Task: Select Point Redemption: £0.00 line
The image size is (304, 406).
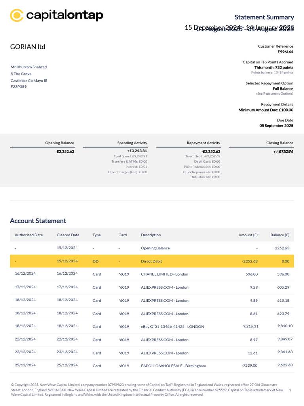Action: pos(202,167)
